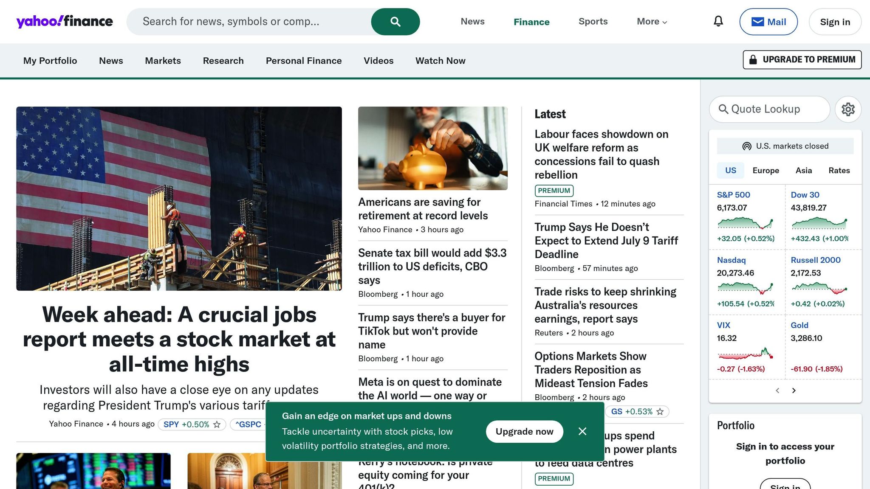Focus the Quote Lookup field
Viewport: 870px width, 489px height.
click(x=769, y=109)
